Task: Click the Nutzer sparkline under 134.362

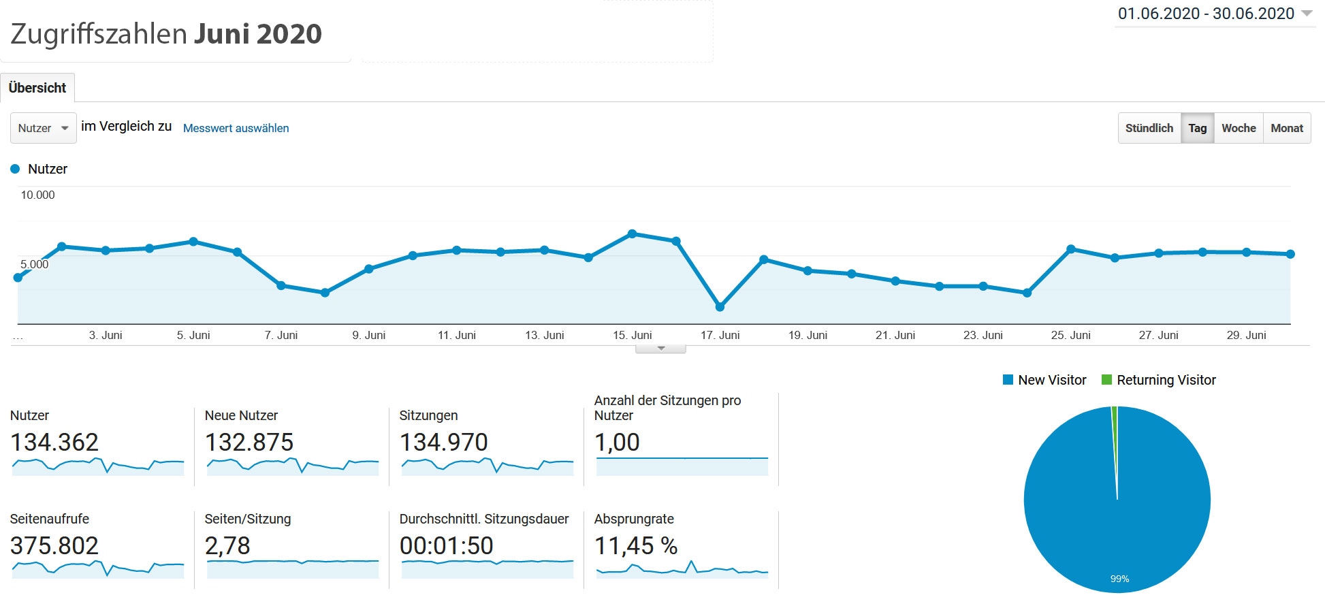Action: click(98, 466)
